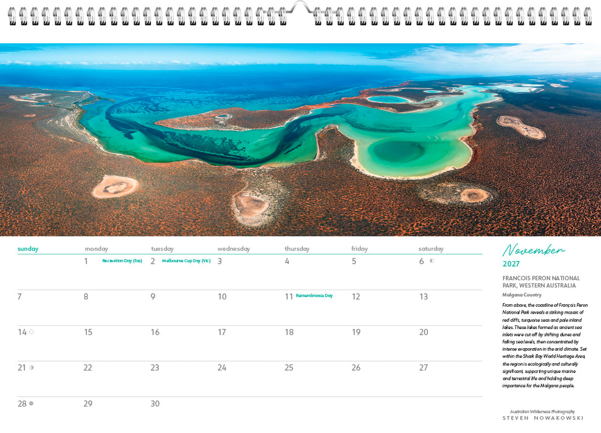Screen dimensions: 601x433
Task: Select date 18 in the Thursday column
Action: [x=289, y=332]
